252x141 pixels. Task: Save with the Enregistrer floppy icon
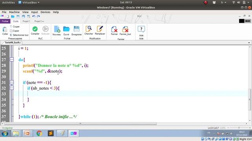(76, 29)
